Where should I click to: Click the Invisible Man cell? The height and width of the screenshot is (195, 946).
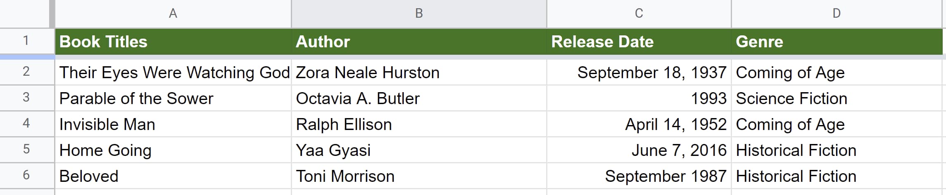[x=173, y=124]
